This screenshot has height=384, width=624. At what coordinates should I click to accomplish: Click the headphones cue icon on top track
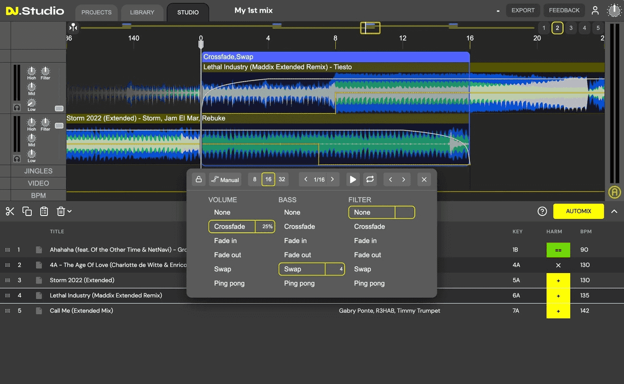coord(17,108)
